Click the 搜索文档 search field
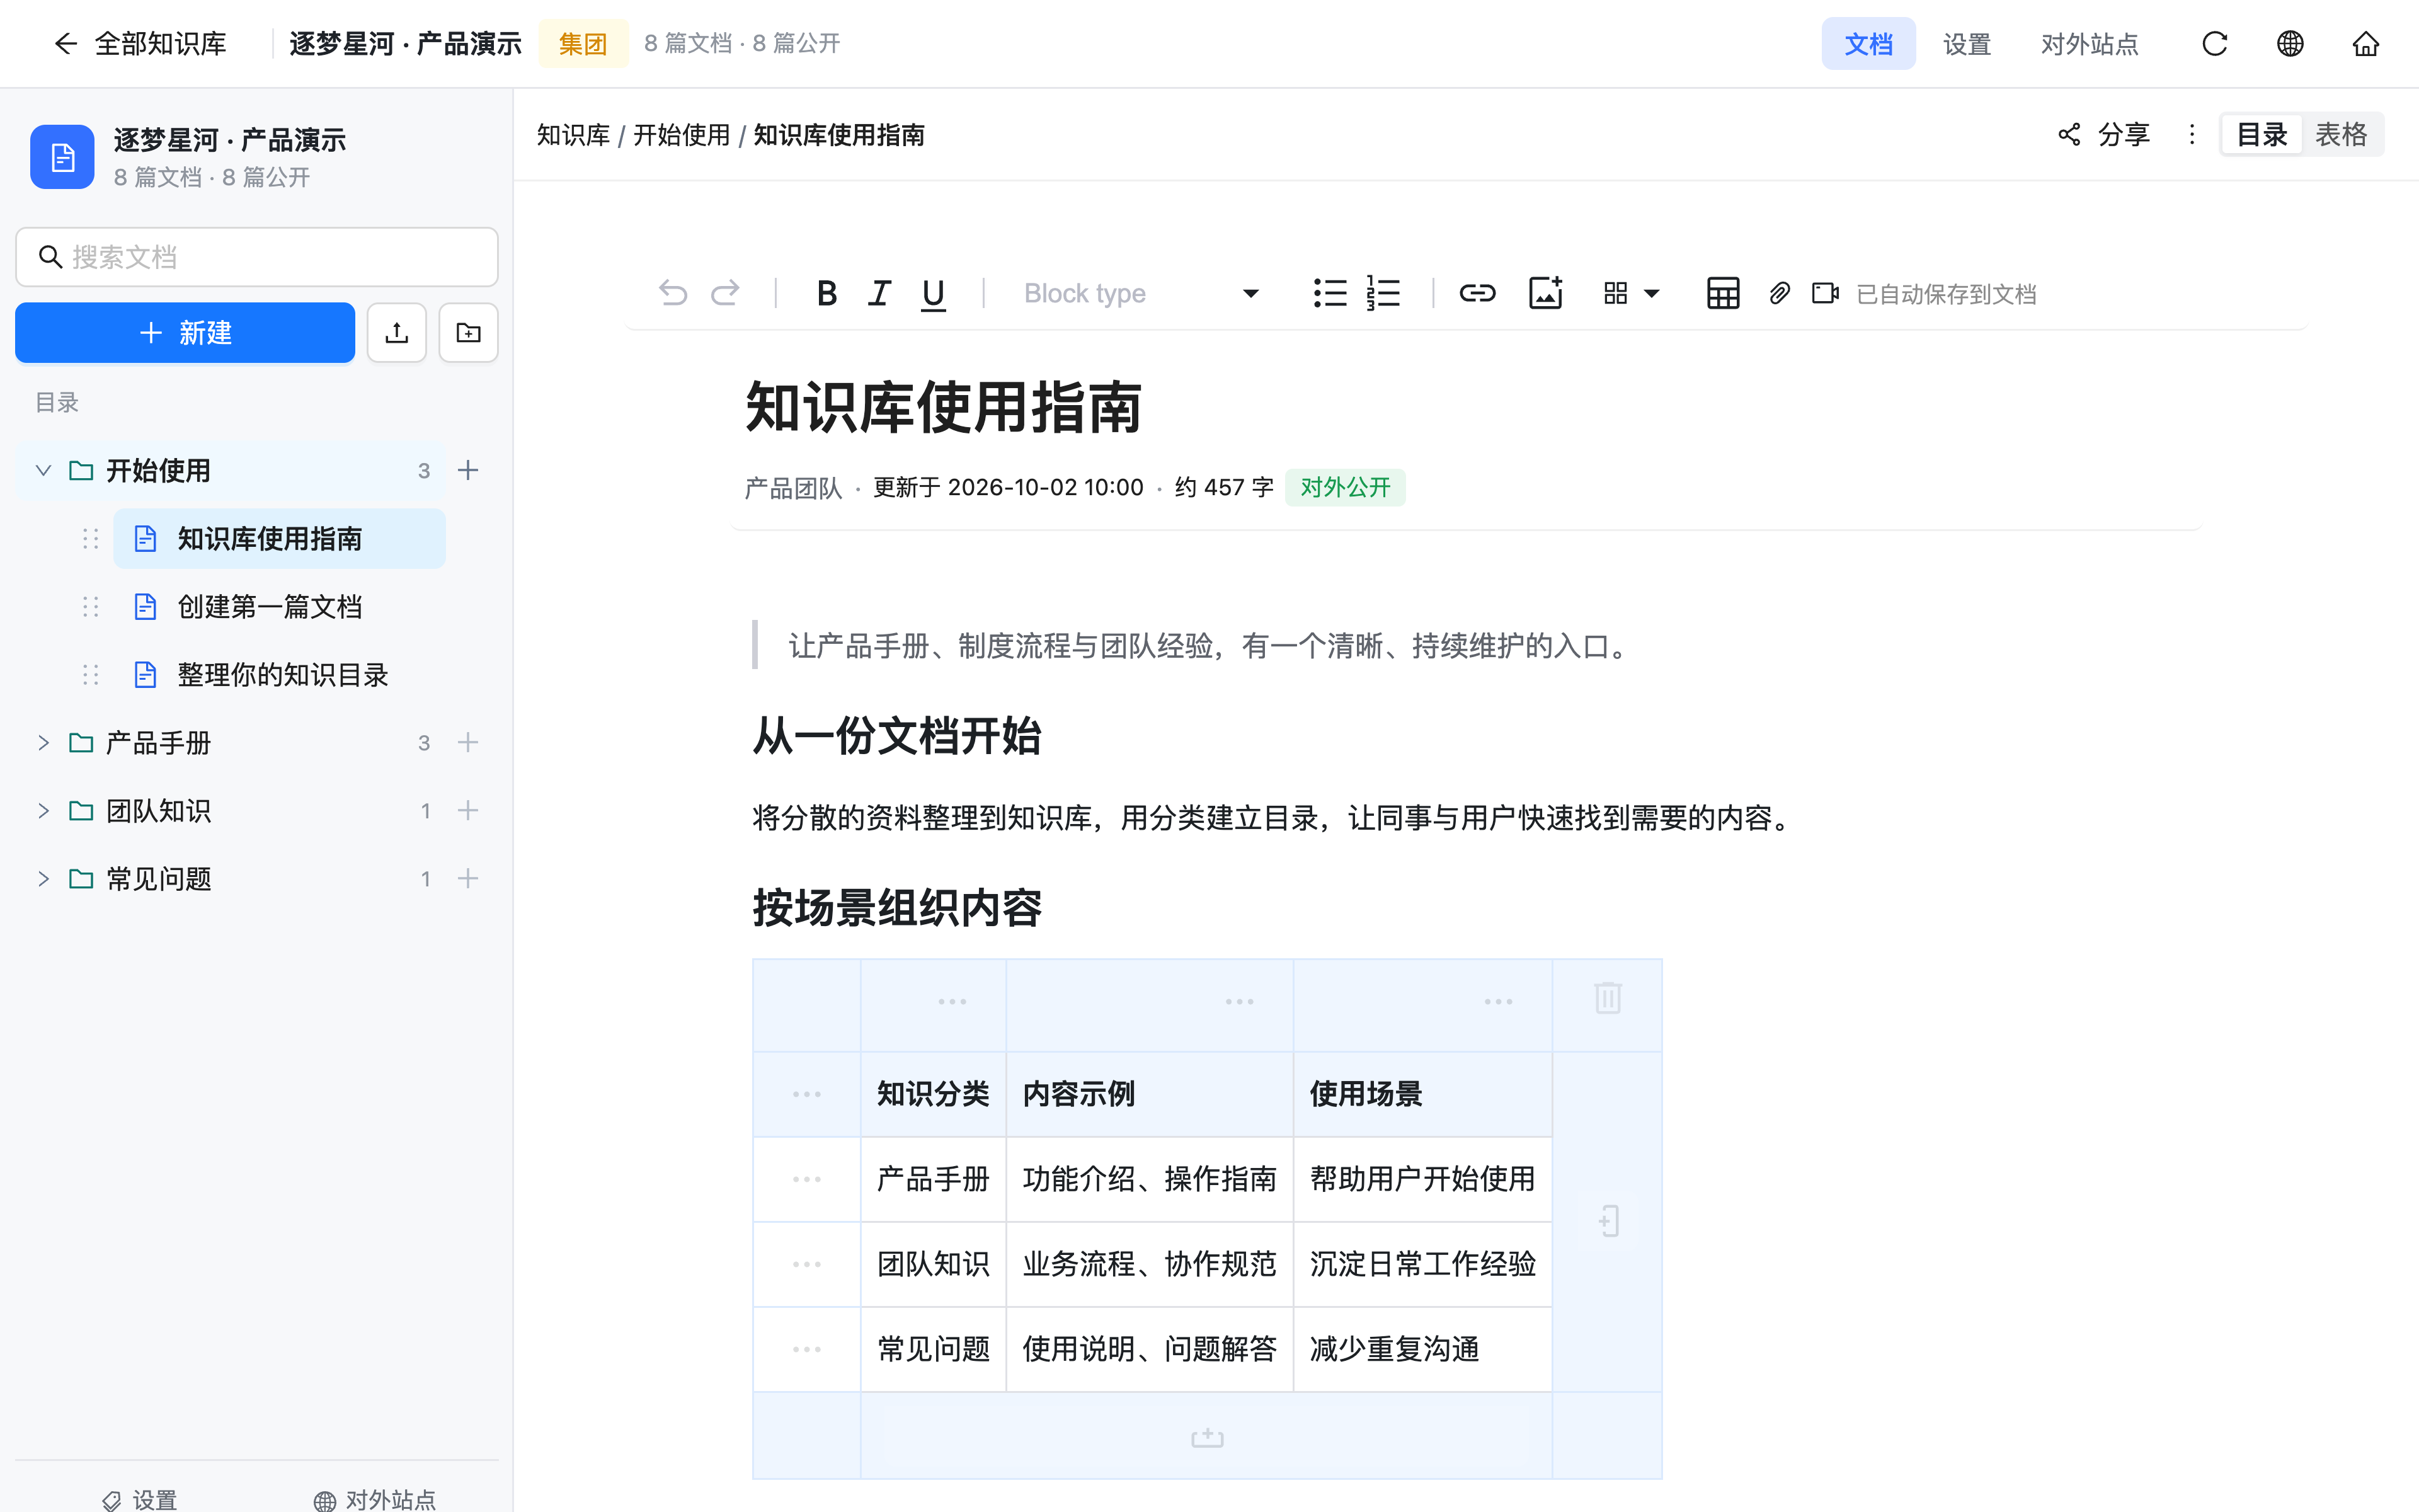 coord(257,257)
